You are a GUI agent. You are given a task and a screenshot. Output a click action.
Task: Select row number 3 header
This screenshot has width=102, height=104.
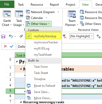[10, 80]
